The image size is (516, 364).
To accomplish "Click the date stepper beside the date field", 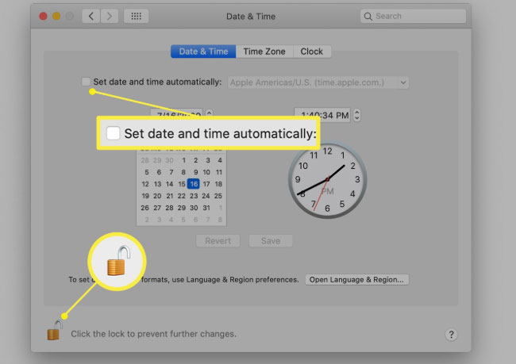I will (x=209, y=113).
